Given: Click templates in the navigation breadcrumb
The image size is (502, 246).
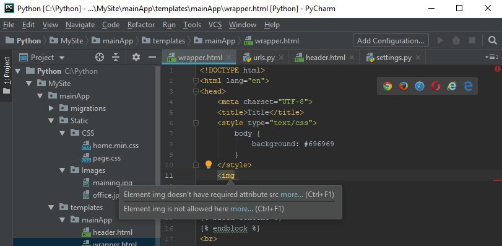Looking at the screenshot, I should 163,41.
